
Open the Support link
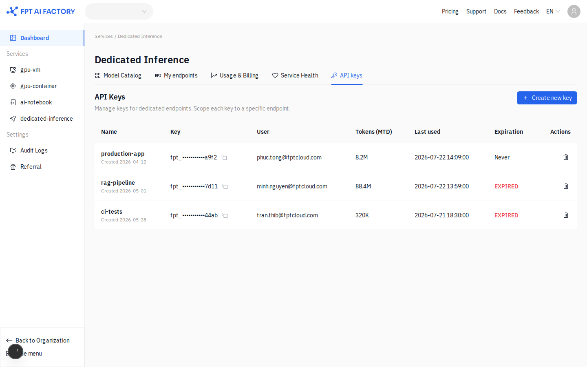(x=476, y=11)
